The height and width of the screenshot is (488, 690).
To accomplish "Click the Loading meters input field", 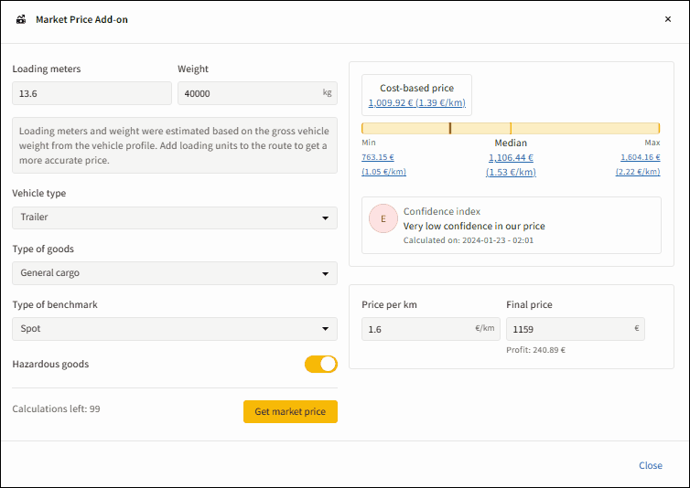I will coord(92,93).
